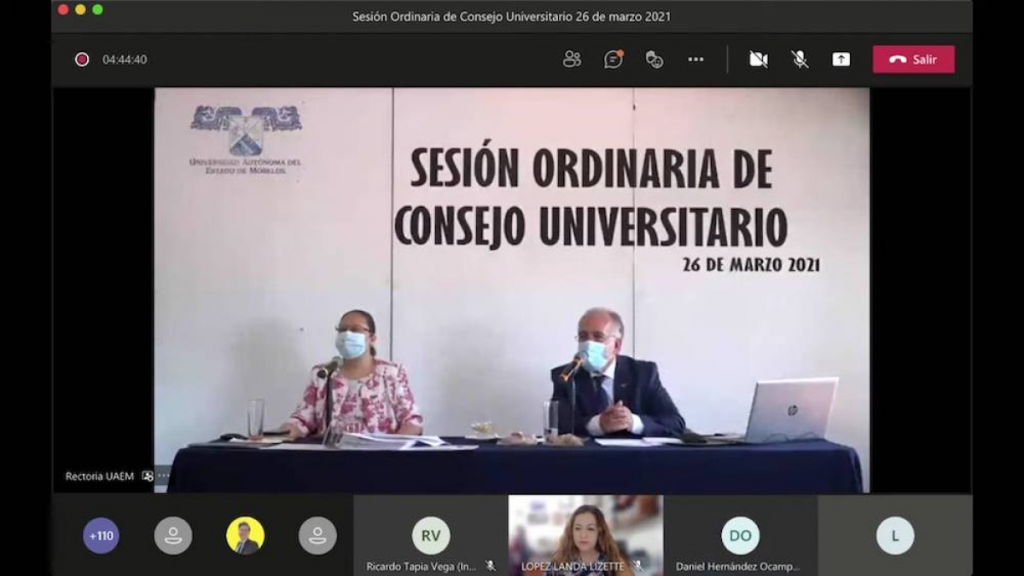Select the Daniel Hernández Ocampo participant tile
The width and height of the screenshot is (1024, 576).
[740, 536]
